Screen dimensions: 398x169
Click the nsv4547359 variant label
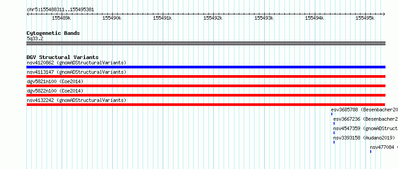coord(365,129)
